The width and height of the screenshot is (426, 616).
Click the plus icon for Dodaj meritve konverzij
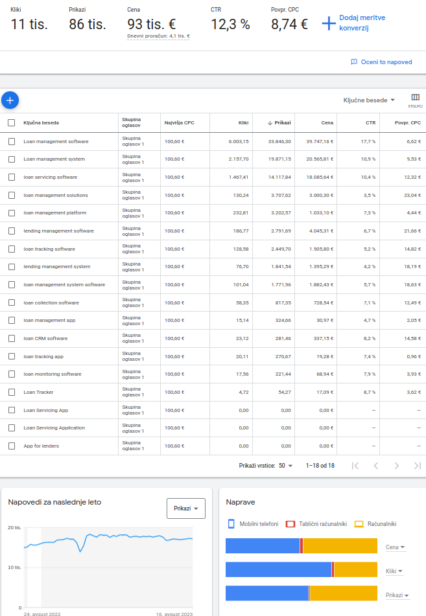coord(329,23)
